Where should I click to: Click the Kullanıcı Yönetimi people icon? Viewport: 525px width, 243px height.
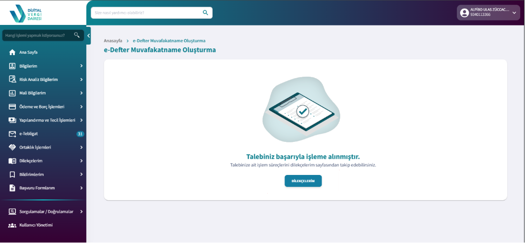pyautogui.click(x=12, y=225)
